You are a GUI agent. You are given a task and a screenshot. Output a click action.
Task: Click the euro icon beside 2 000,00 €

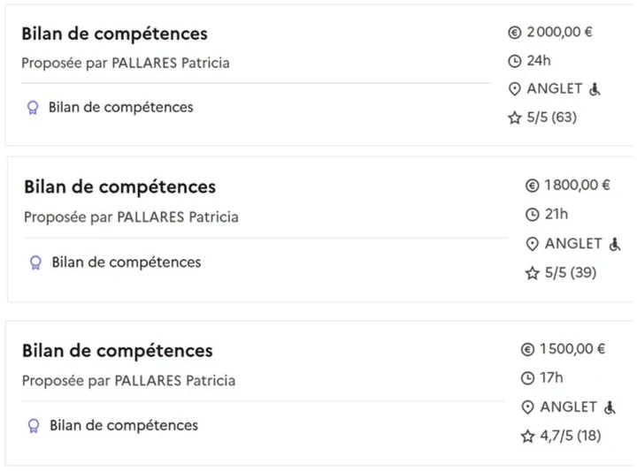[515, 33]
